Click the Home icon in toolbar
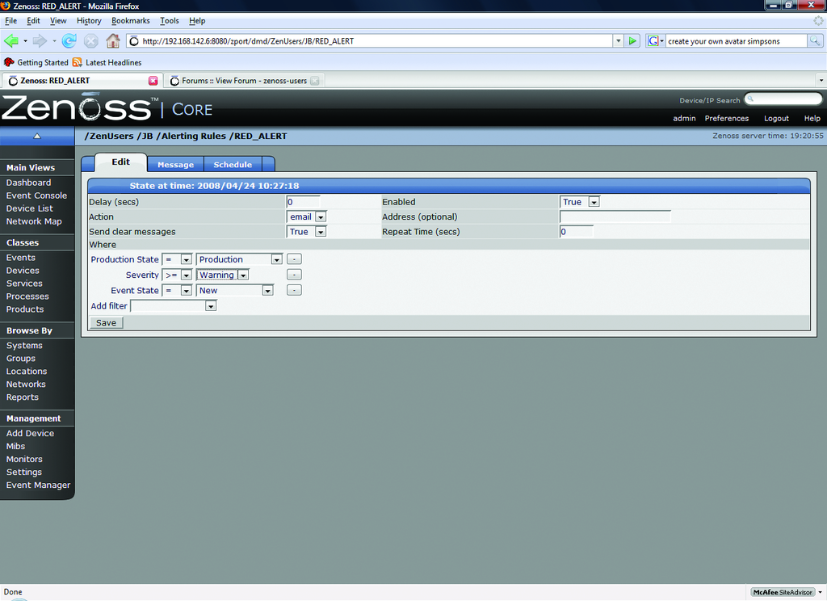This screenshot has width=827, height=601. (x=113, y=41)
